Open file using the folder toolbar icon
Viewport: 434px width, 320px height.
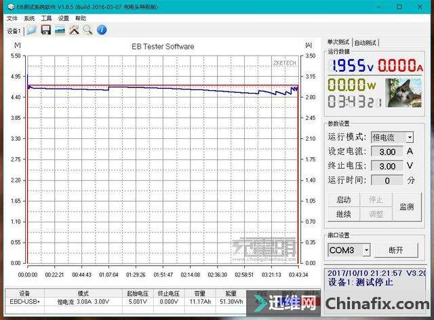tap(32, 30)
